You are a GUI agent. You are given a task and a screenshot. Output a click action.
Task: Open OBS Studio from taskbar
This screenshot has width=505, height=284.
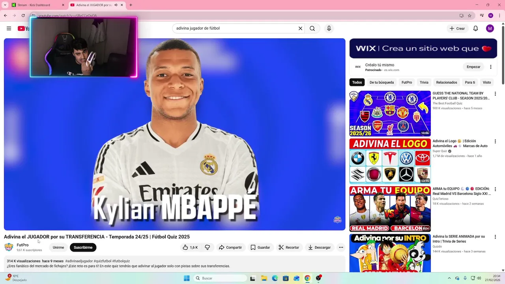point(318,278)
